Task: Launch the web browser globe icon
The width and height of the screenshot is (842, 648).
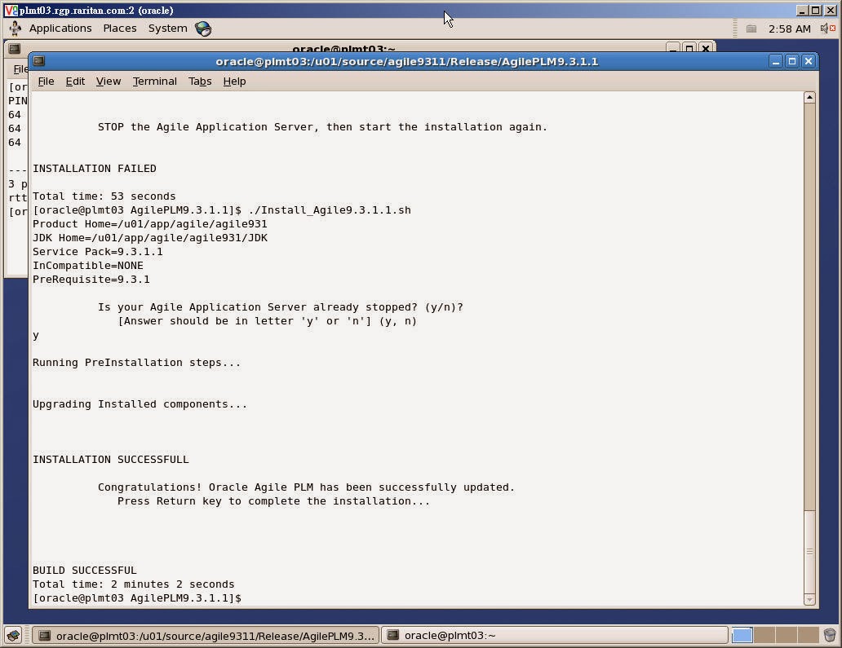Action: tap(203, 29)
